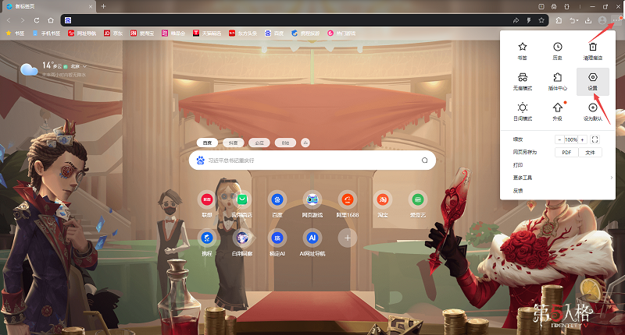Click the 清理痕迹 trash can icon
Image resolution: width=625 pixels, height=335 pixels.
593,47
